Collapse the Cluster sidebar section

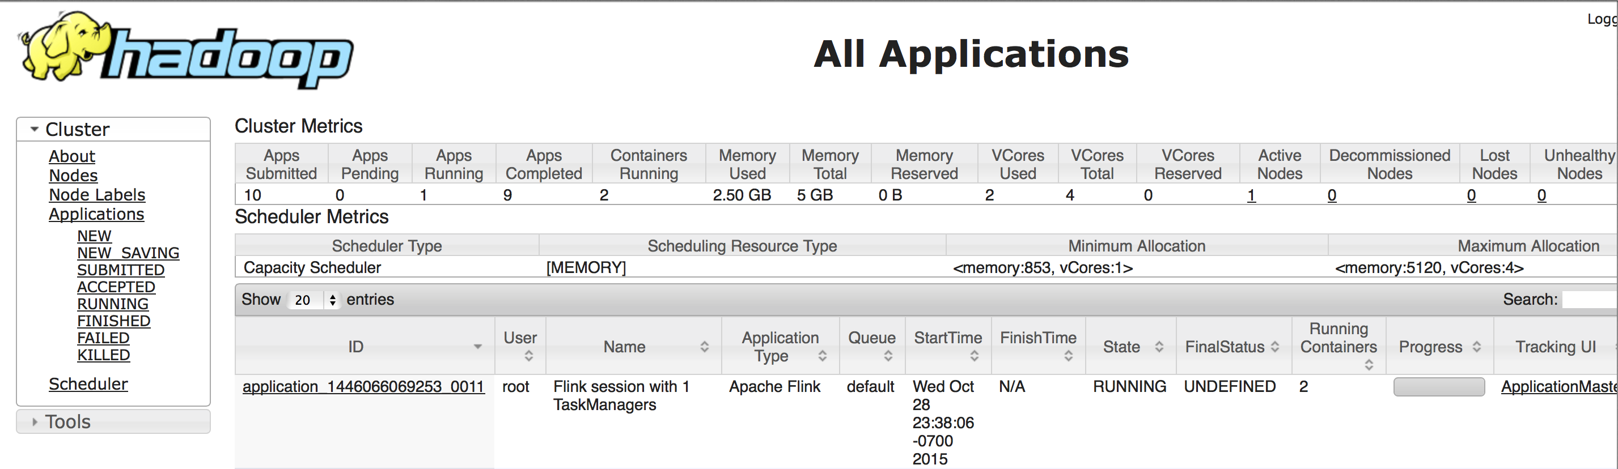[x=35, y=129]
